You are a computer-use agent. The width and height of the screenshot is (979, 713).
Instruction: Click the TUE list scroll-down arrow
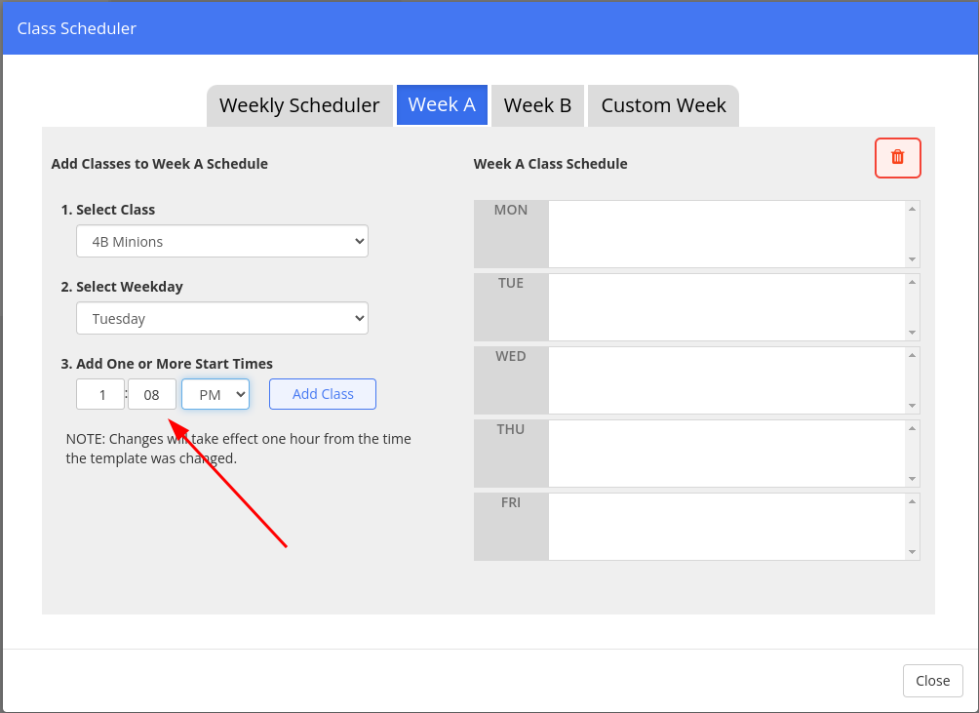click(x=912, y=333)
